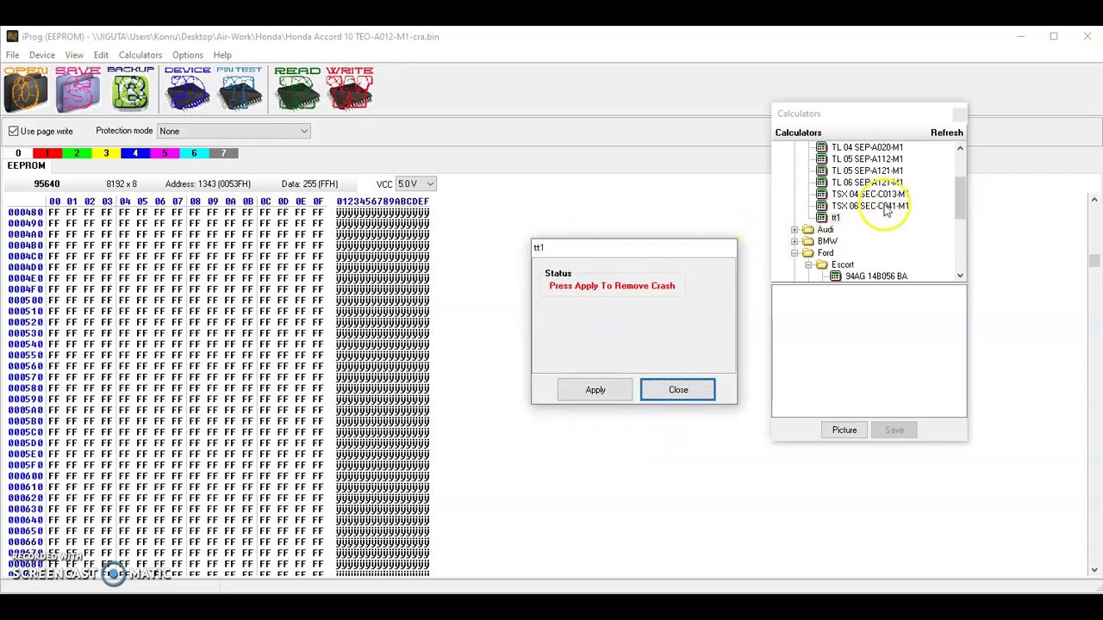Select calculator TL 05 SEP-A112-M1

tap(867, 159)
